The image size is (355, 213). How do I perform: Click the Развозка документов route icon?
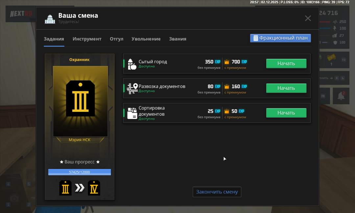pos(132,88)
